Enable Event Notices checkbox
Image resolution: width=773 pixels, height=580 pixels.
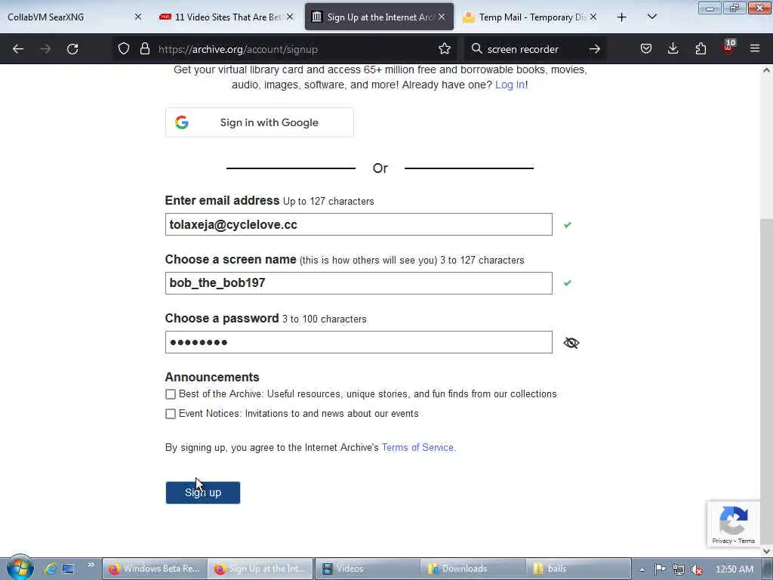pyautogui.click(x=171, y=414)
